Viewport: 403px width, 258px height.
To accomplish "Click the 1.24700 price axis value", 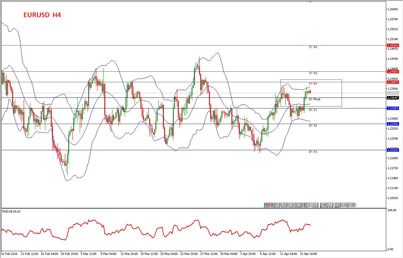I will (x=393, y=59).
